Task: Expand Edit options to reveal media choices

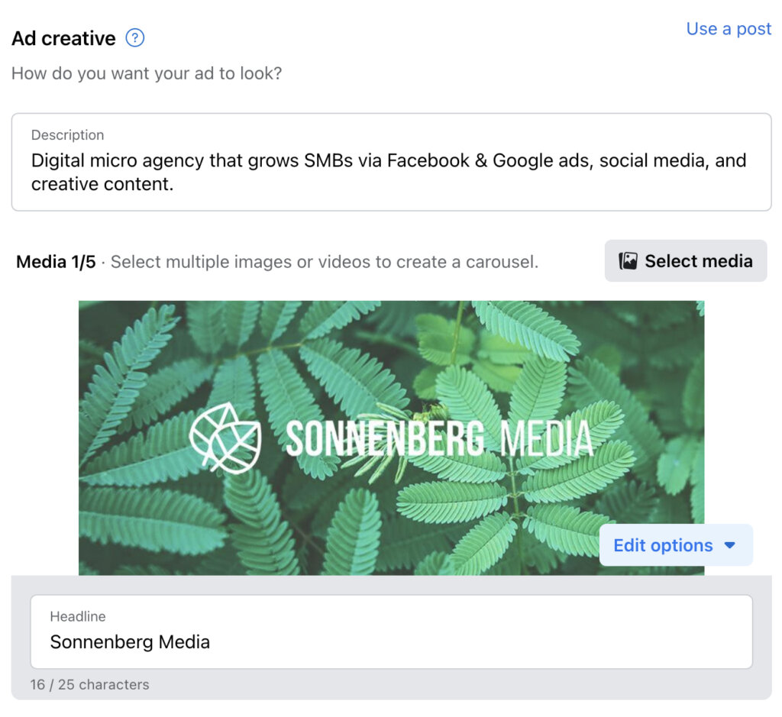Action: click(676, 545)
